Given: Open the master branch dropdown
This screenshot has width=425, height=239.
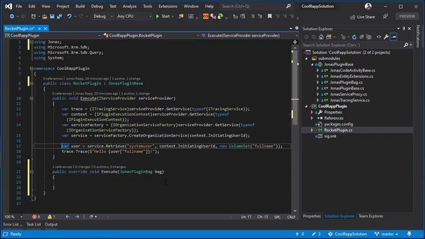Looking at the screenshot, I should [x=386, y=234].
